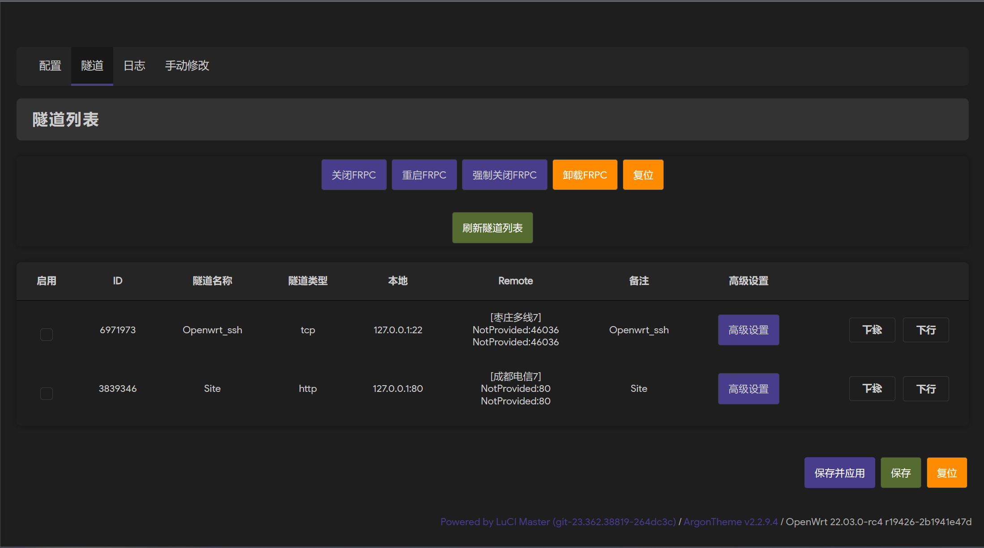The height and width of the screenshot is (548, 984).
Task: Open 高级设置 for Site tunnel
Action: [749, 389]
